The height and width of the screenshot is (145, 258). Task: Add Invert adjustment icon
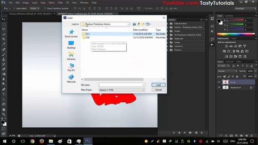[x=227, y=56]
